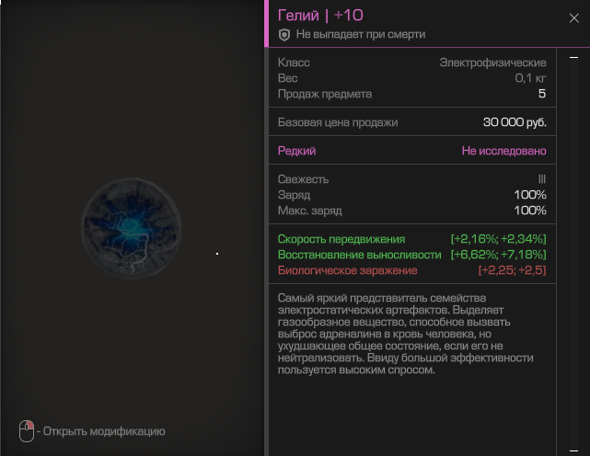Click the mouse icon next to Открыть модификацию

[x=27, y=431]
